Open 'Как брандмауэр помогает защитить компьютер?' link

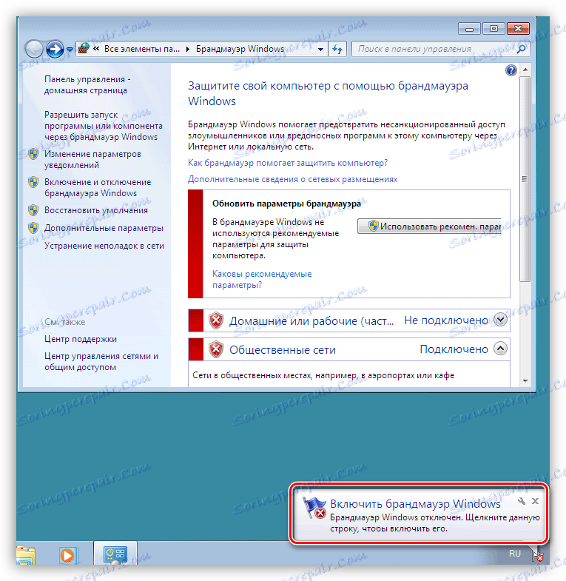tap(288, 163)
